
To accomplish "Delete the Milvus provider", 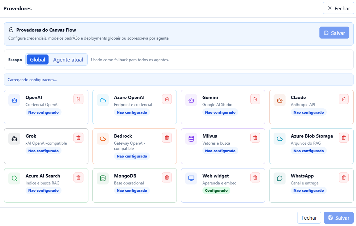I will tap(255, 138).
